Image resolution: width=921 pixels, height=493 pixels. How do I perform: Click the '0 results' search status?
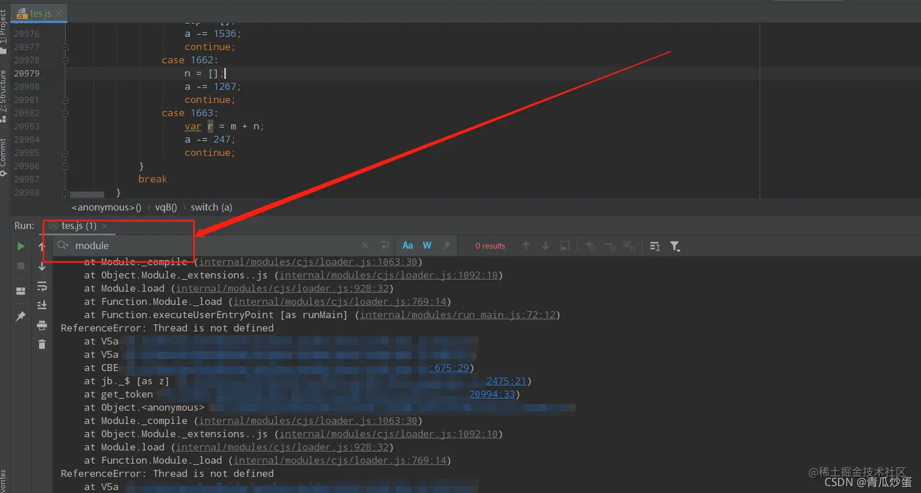coord(490,246)
